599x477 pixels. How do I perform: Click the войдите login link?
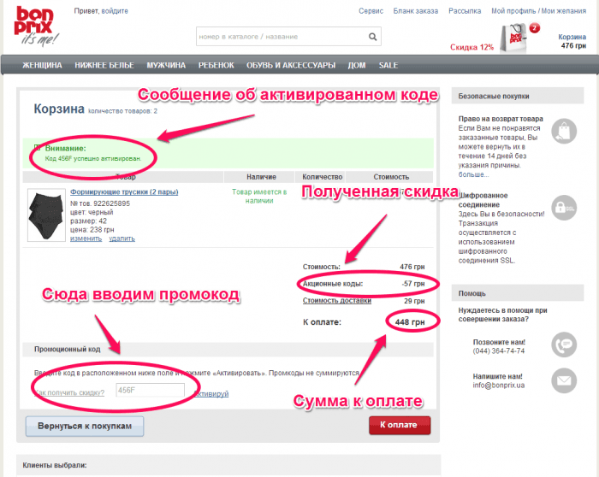pyautogui.click(x=115, y=11)
